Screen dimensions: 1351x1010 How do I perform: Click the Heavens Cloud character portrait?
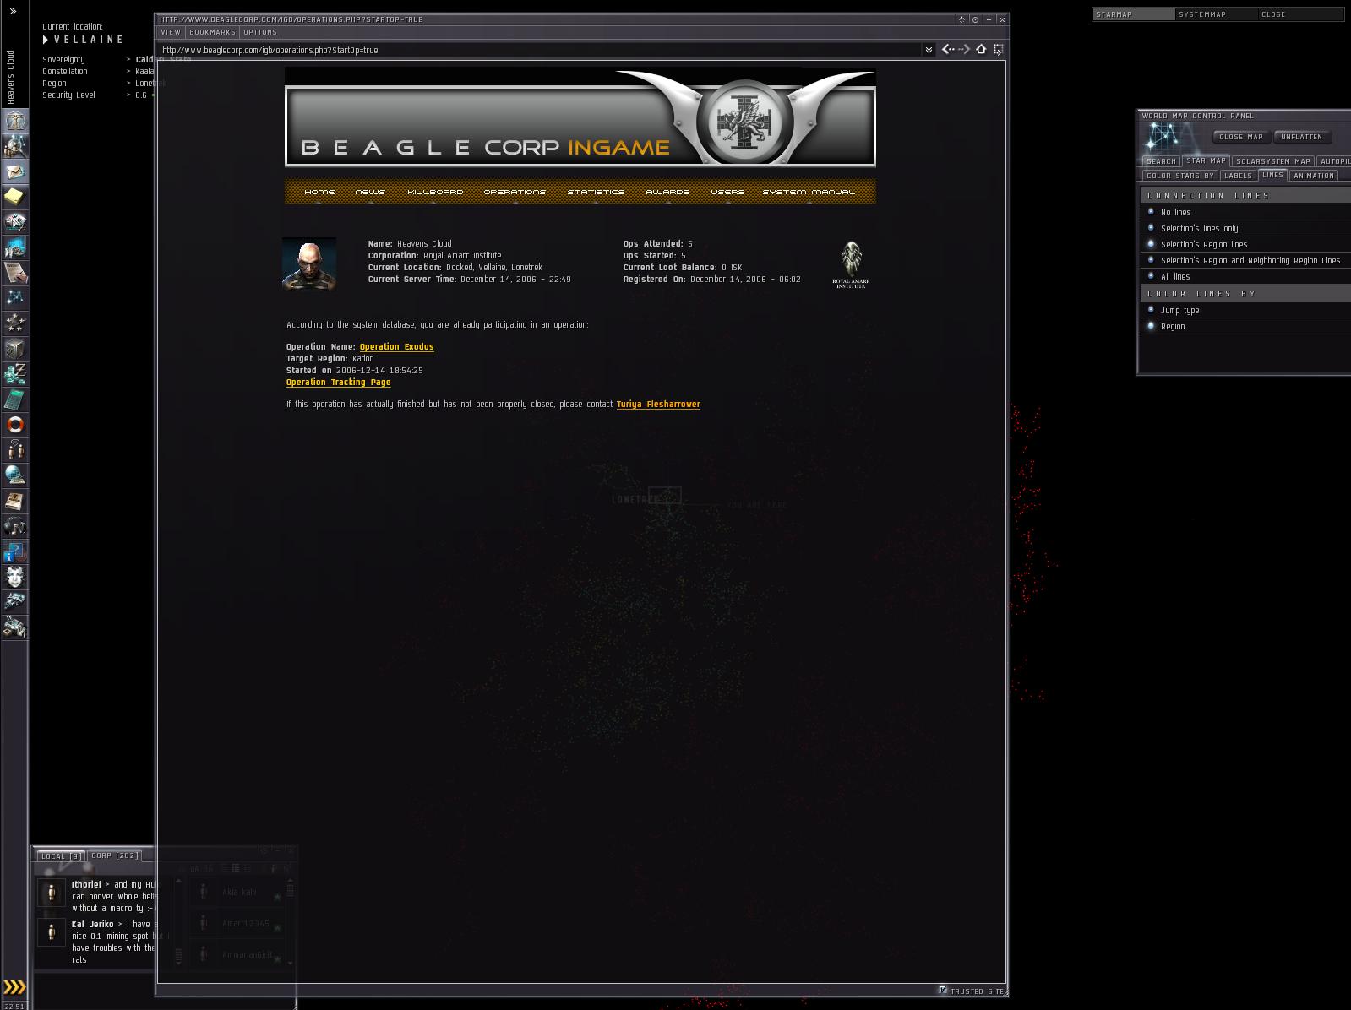pyautogui.click(x=309, y=264)
